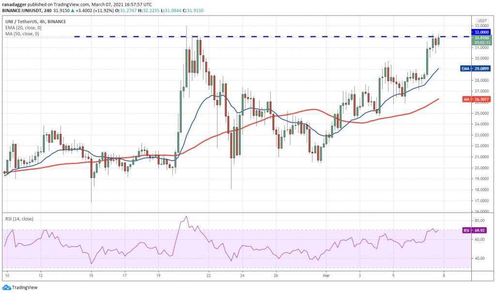Click the "12" date label on time axis
The width and height of the screenshot is (496, 294).
(x=41, y=275)
